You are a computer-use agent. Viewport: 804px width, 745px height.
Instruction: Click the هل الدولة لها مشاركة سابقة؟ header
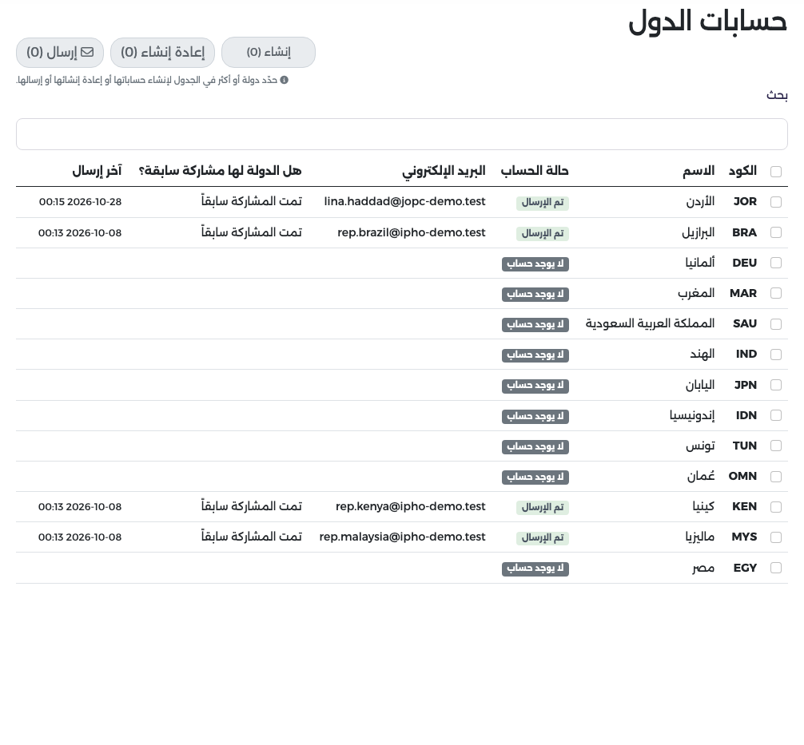click(x=220, y=171)
